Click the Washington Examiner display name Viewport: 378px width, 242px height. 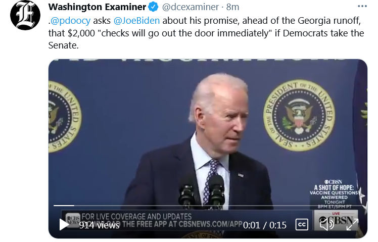(x=97, y=7)
